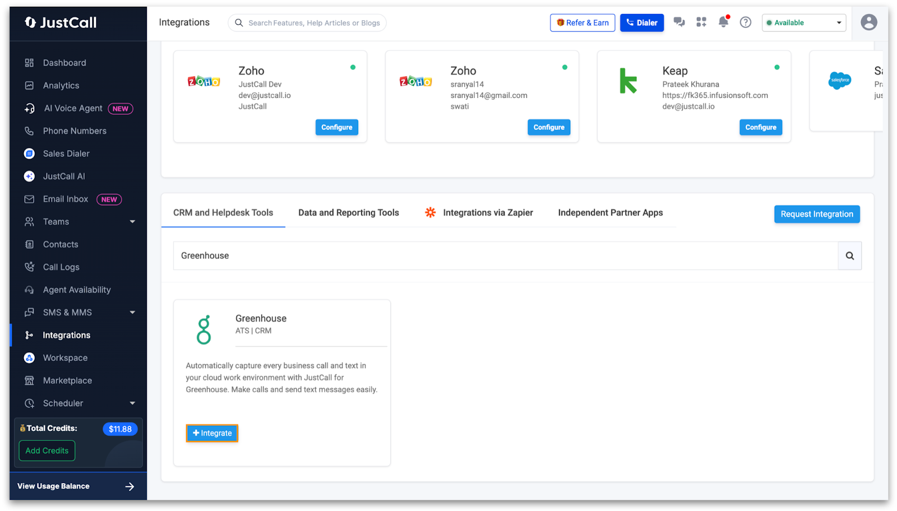
Task: Open the apps grid icon in header
Action: [701, 22]
